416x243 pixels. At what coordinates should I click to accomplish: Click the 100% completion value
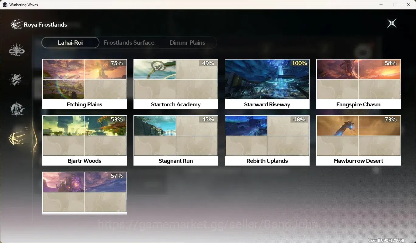click(x=299, y=63)
